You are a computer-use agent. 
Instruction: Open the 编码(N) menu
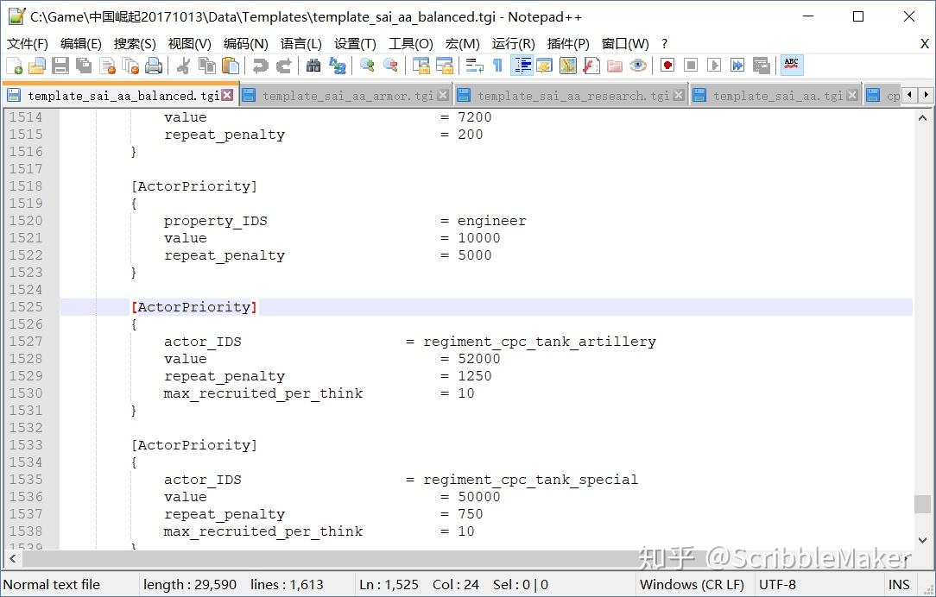coord(246,43)
